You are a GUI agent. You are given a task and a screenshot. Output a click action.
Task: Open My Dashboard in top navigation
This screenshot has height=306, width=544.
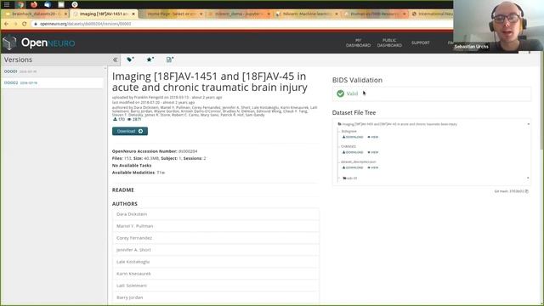click(x=358, y=42)
